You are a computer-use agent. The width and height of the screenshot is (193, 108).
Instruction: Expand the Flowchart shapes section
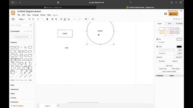pyautogui.click(x=14, y=102)
